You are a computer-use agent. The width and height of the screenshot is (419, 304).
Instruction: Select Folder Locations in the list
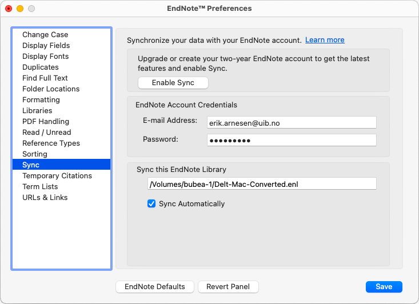tap(61, 89)
